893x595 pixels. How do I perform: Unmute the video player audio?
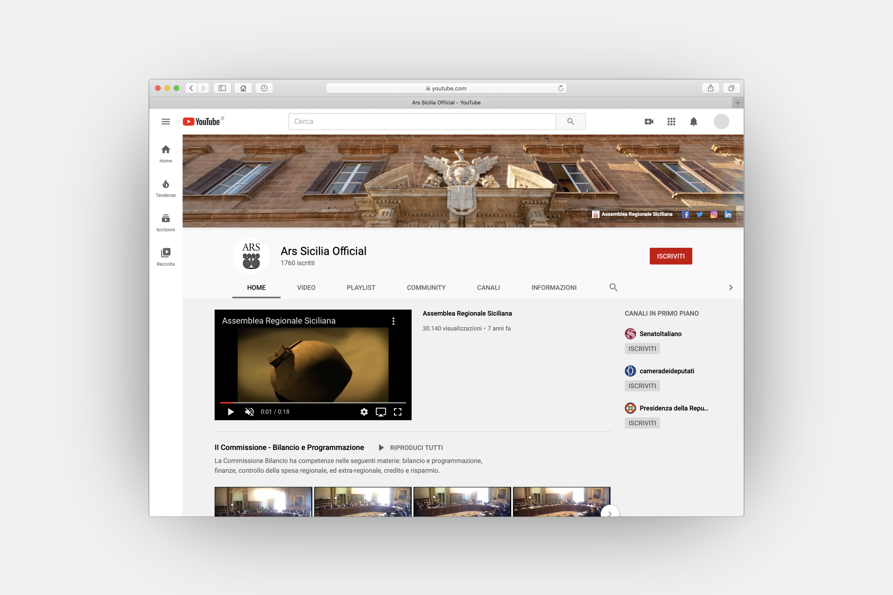tap(249, 412)
